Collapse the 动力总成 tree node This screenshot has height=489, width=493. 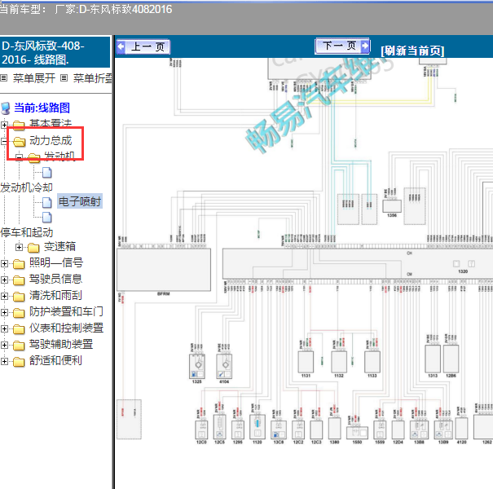pos(4,141)
